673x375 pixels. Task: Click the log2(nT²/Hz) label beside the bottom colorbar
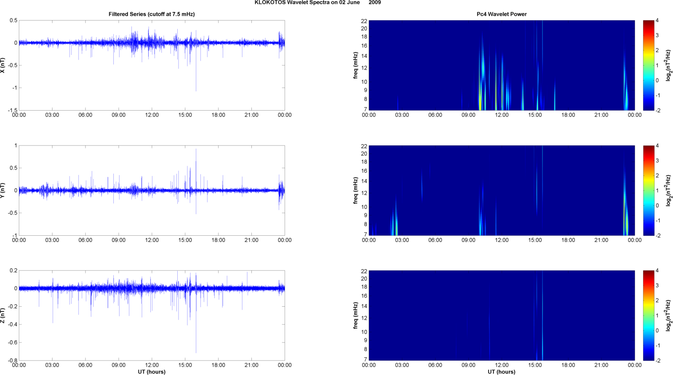tap(669, 316)
